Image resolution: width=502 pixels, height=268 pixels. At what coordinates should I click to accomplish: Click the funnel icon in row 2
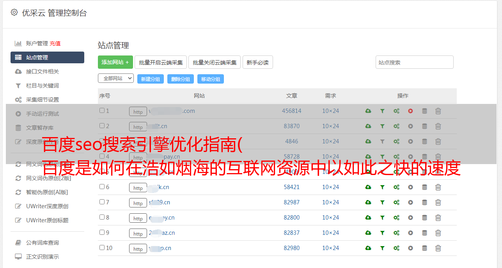coord(382,126)
